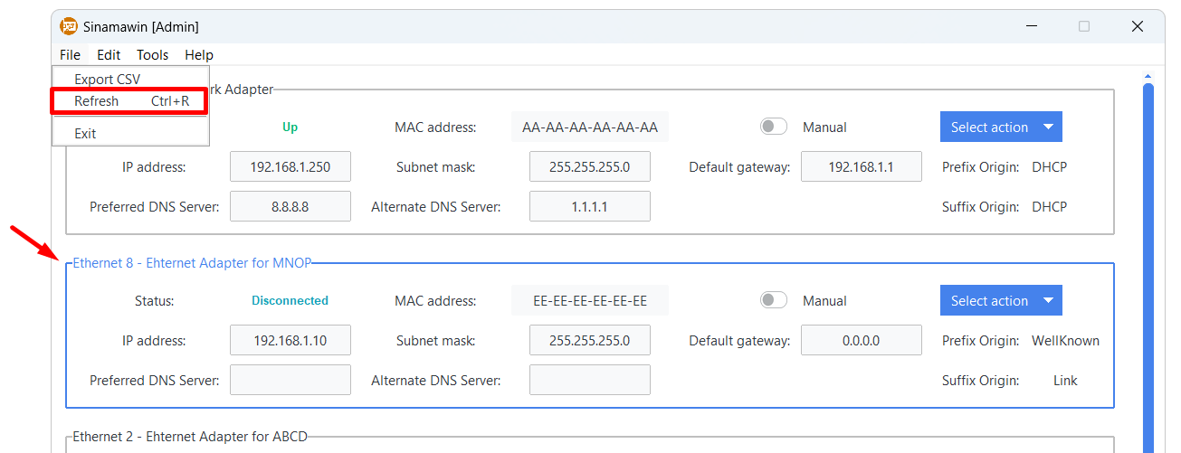Click Ethernet 2 - Ehternet Adapter for ABCD header

point(190,437)
